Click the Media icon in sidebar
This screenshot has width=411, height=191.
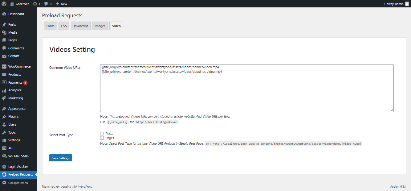(x=4, y=32)
